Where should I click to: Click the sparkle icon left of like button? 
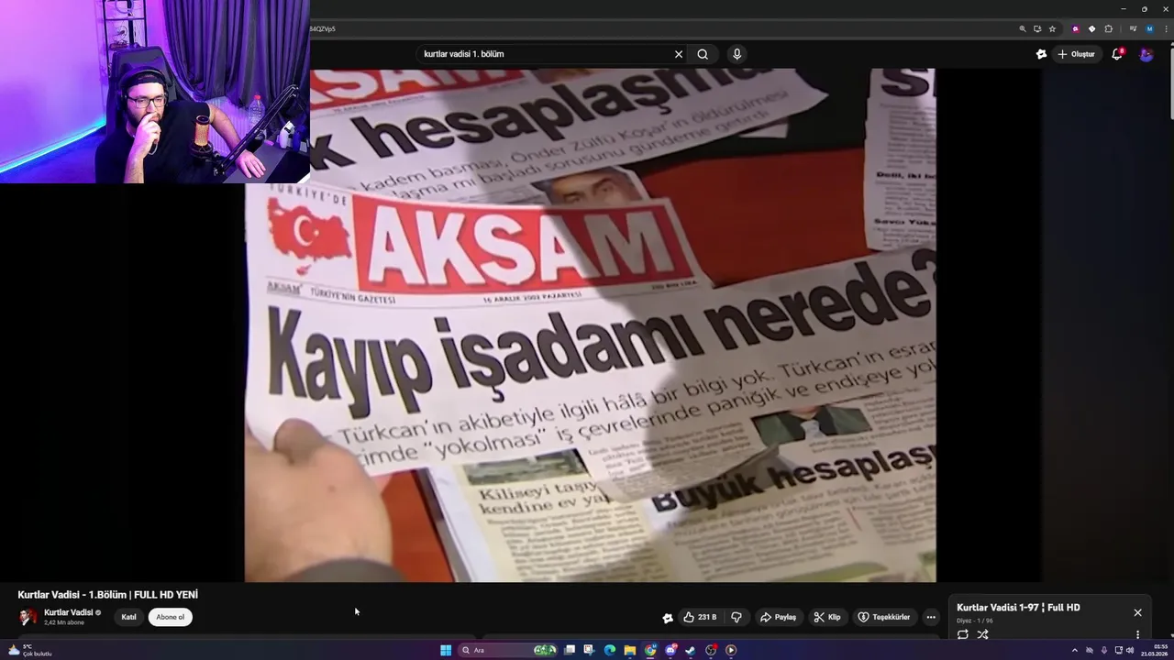[668, 618]
